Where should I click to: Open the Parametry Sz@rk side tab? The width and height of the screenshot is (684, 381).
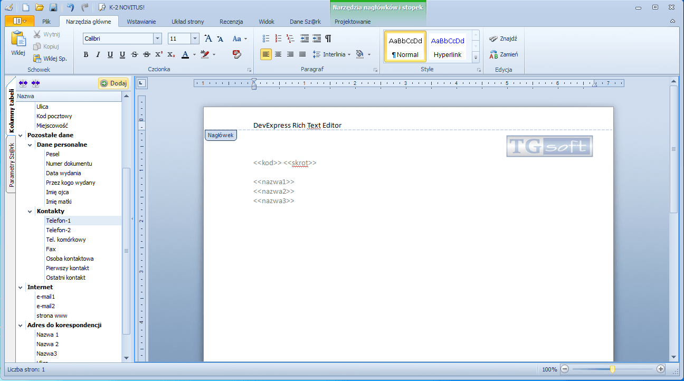(11, 165)
